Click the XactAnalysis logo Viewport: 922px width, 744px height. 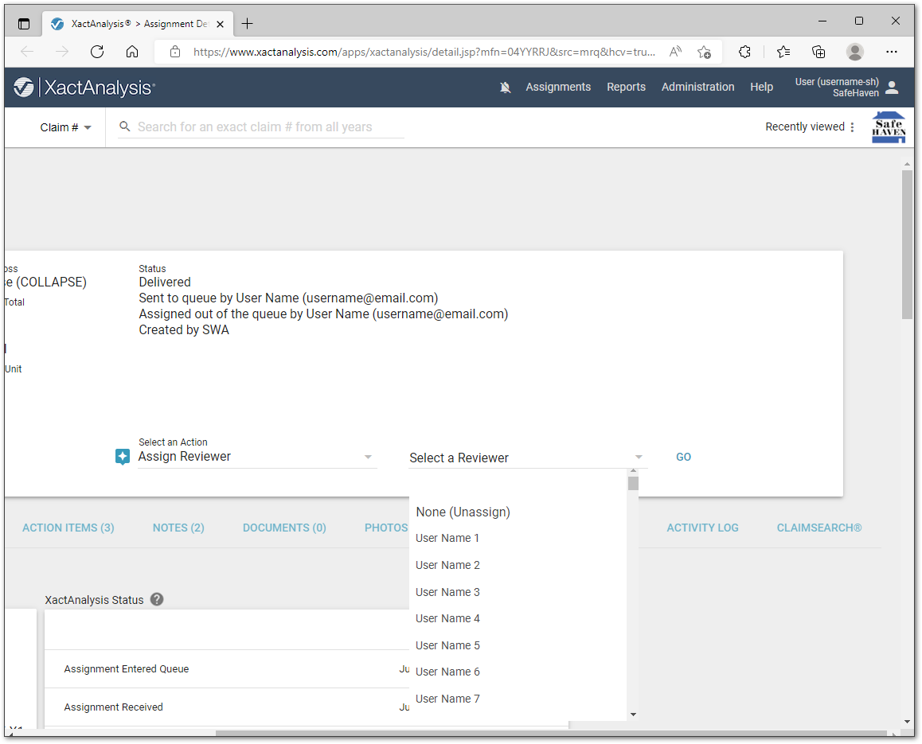(x=84, y=88)
